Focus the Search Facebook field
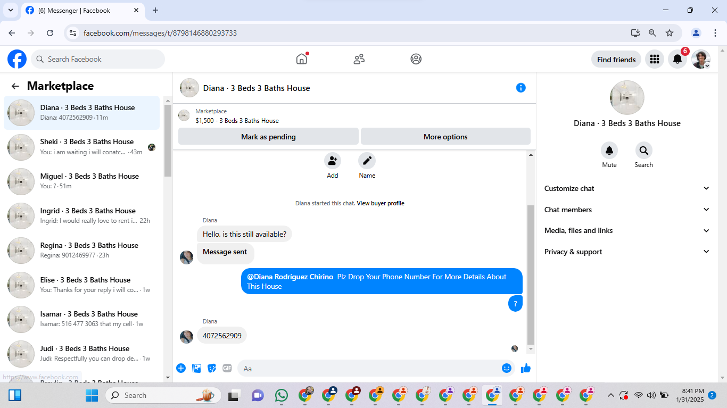The height and width of the screenshot is (408, 727). (98, 59)
